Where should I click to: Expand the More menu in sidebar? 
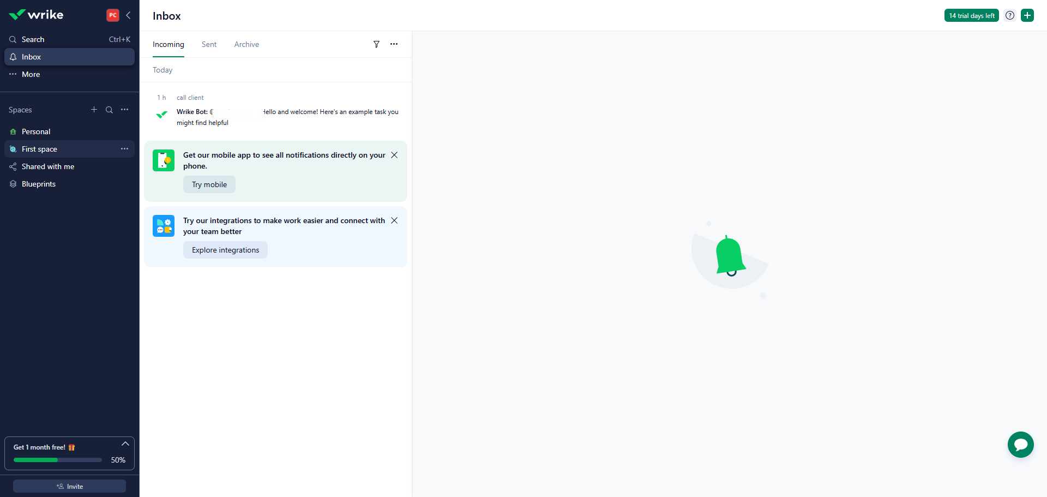[69, 74]
